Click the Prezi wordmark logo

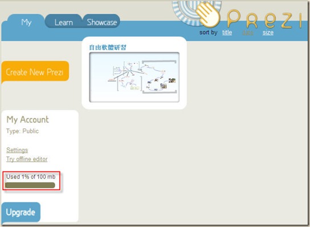(x=264, y=19)
